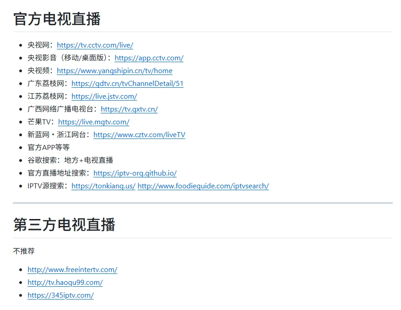Visit the yangshipin.cn tv home link
401x310 pixels.
coord(114,71)
